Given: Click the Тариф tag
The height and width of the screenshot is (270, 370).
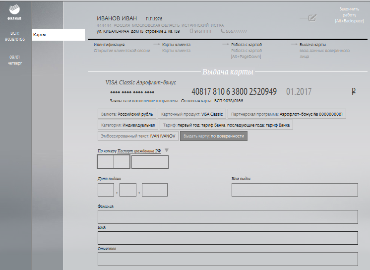Looking at the screenshot, I should pyautogui.click(x=226, y=125).
